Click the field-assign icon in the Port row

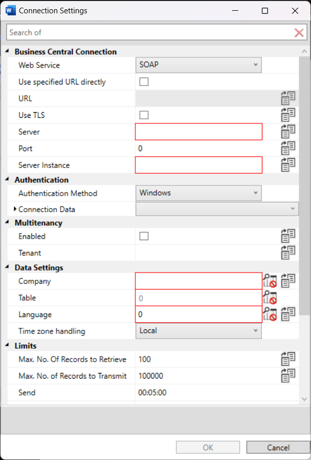point(288,149)
